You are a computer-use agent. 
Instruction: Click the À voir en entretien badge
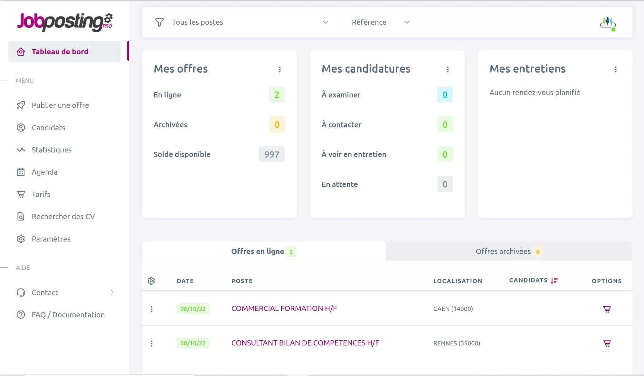click(445, 154)
